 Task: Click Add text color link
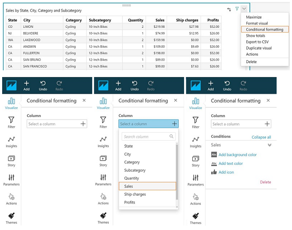pos(231,163)
